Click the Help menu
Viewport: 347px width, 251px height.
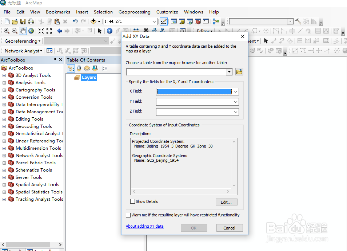[214, 12]
